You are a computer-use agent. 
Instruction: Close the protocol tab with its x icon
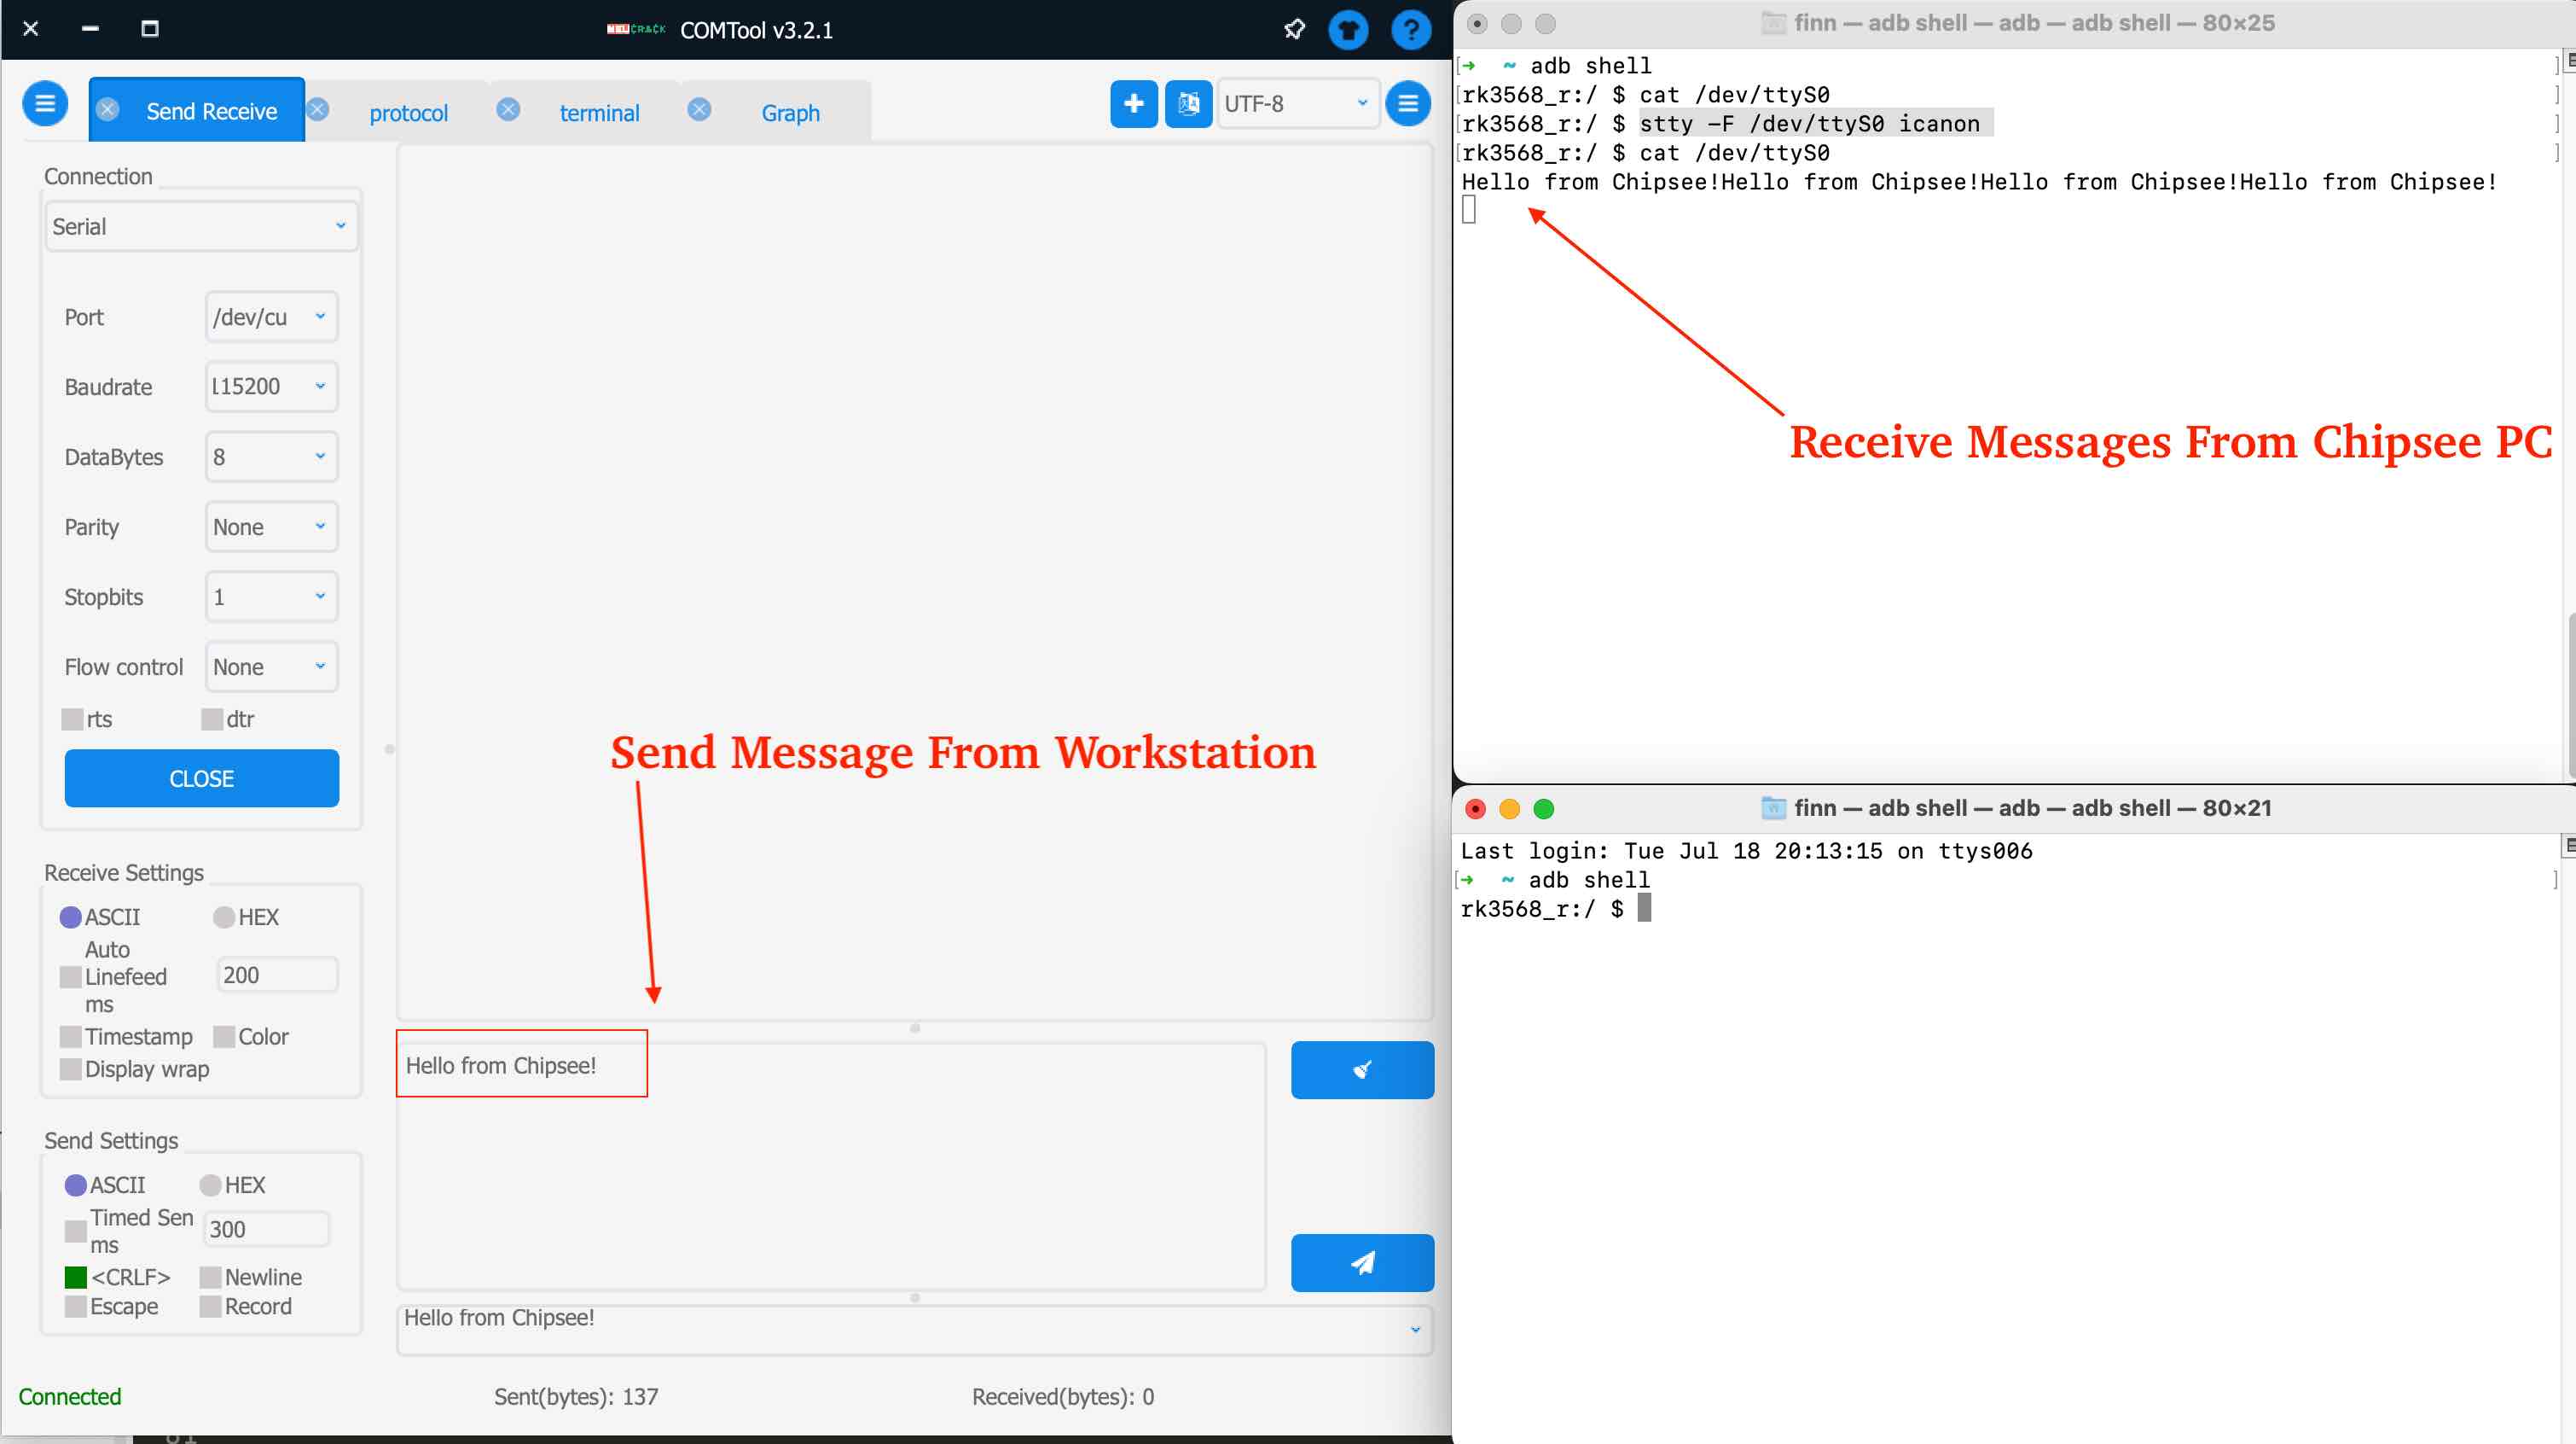(x=318, y=109)
